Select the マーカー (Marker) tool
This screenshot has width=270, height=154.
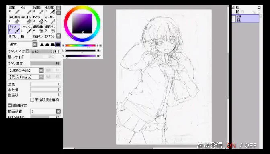click(x=50, y=20)
